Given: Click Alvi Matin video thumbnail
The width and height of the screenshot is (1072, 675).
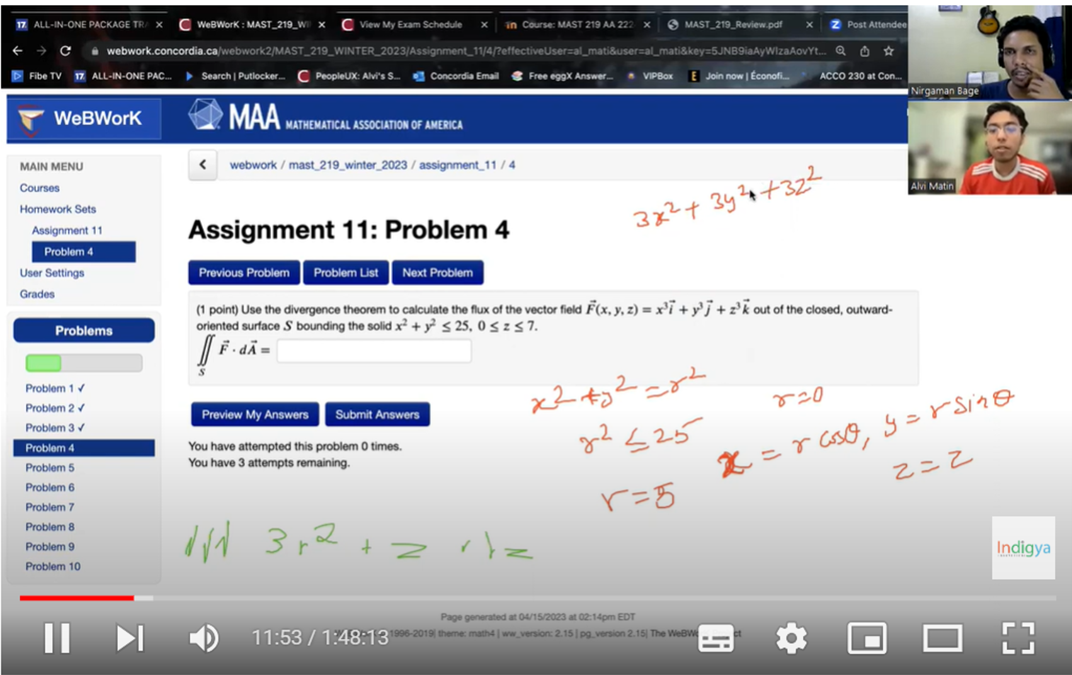Looking at the screenshot, I should (989, 147).
